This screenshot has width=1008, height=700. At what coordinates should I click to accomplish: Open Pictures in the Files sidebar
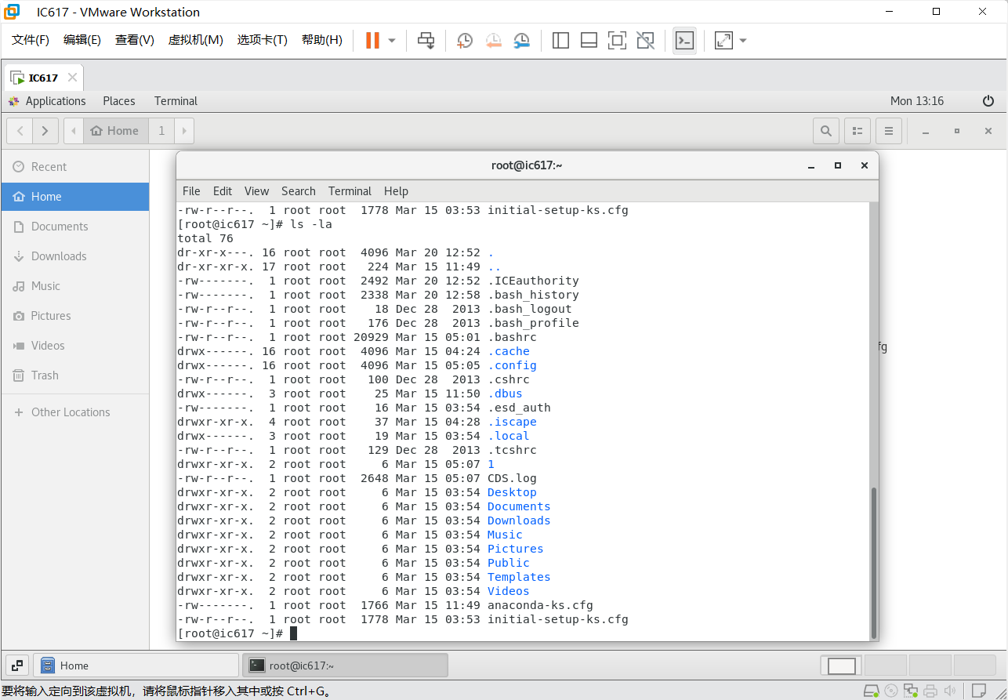pos(74,316)
